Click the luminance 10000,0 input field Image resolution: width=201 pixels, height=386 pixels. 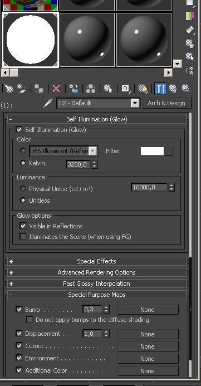coord(150,187)
